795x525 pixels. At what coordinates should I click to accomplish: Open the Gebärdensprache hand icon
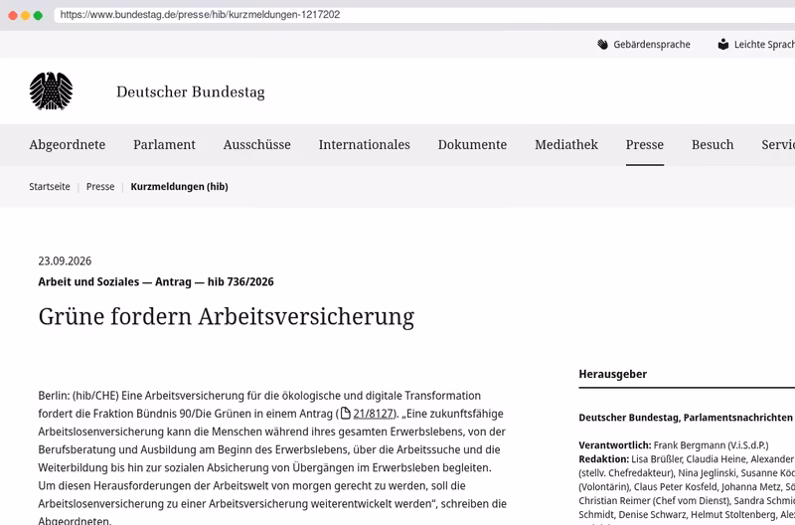[602, 44]
